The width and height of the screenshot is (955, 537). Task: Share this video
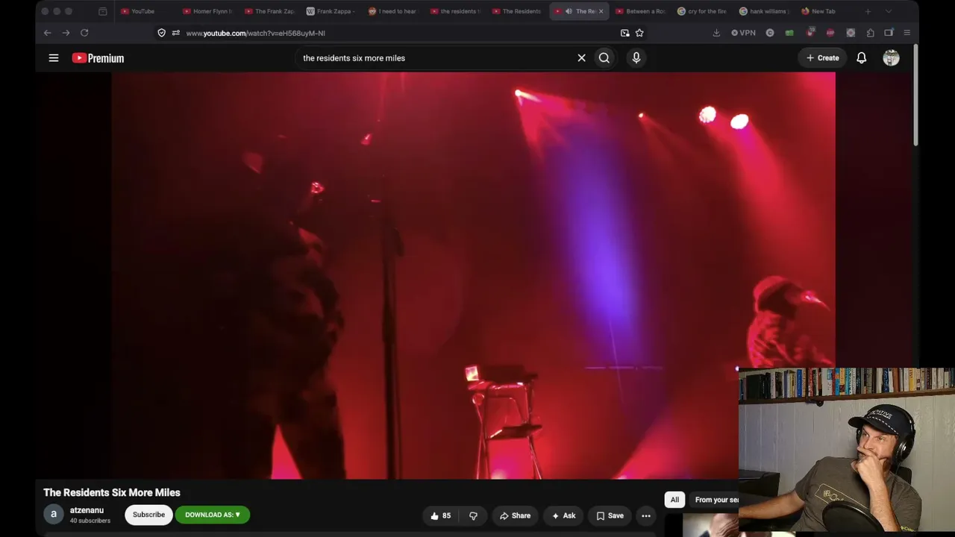coord(515,515)
